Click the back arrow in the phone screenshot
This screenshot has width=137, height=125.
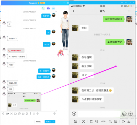[x=74, y=11]
